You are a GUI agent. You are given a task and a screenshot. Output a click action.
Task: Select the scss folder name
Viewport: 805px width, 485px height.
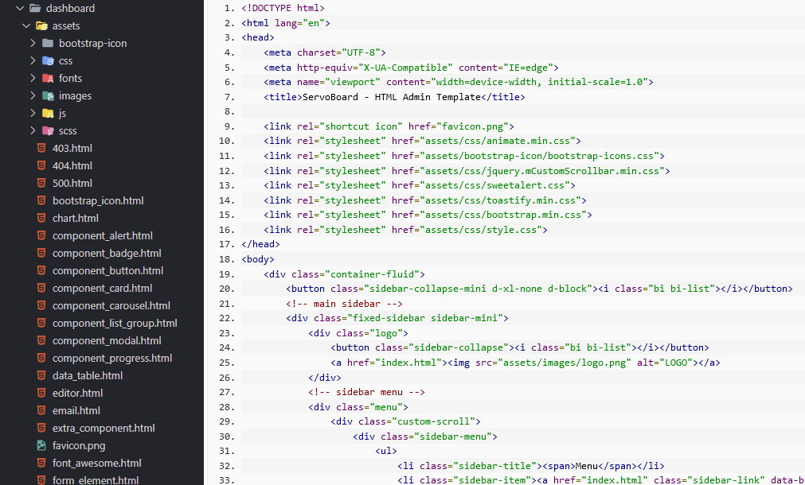(x=68, y=130)
